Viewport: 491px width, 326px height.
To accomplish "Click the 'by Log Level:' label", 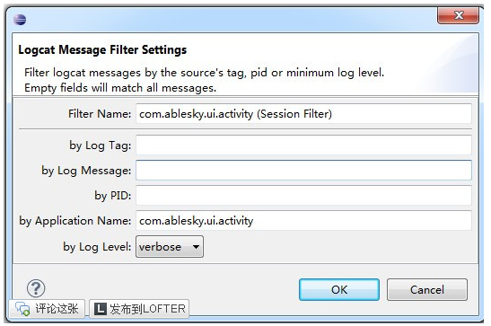I will (x=97, y=247).
